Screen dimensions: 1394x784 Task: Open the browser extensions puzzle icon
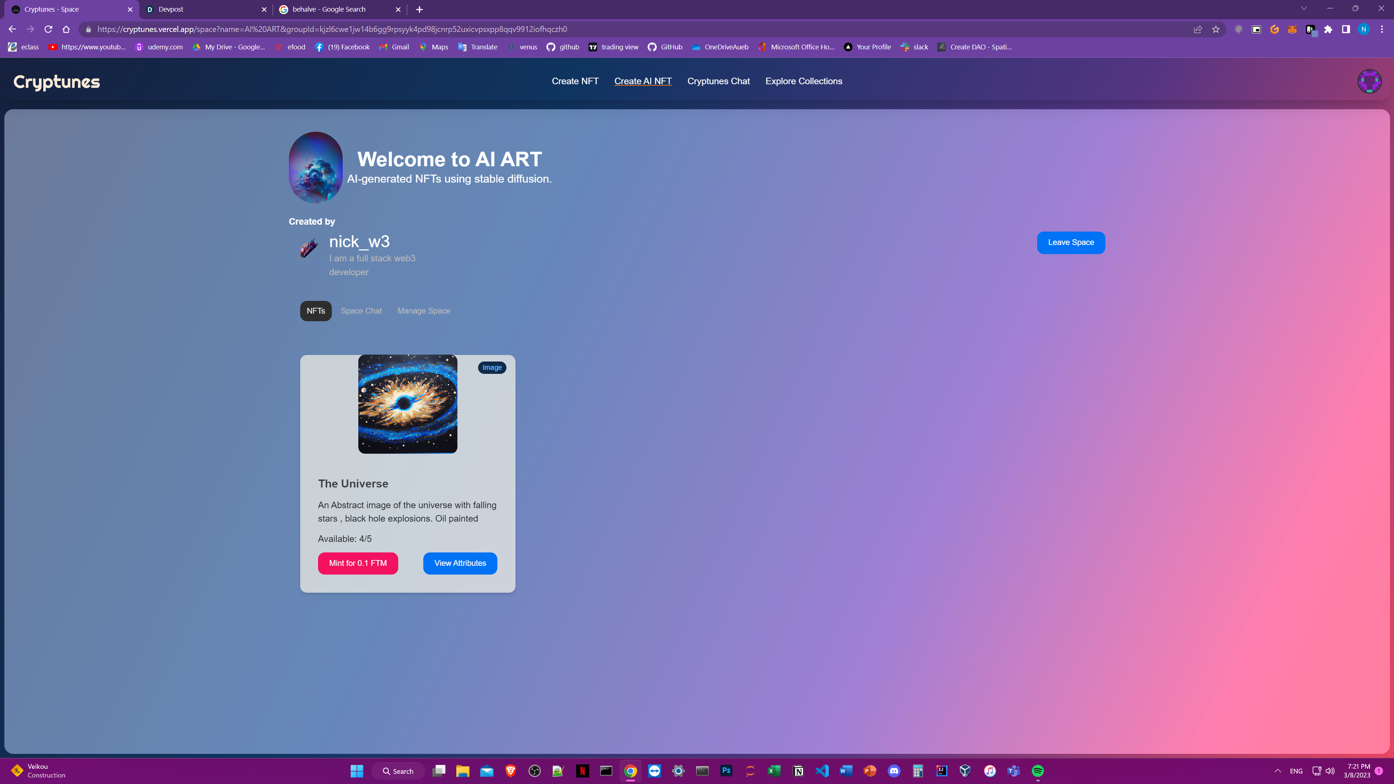point(1328,29)
